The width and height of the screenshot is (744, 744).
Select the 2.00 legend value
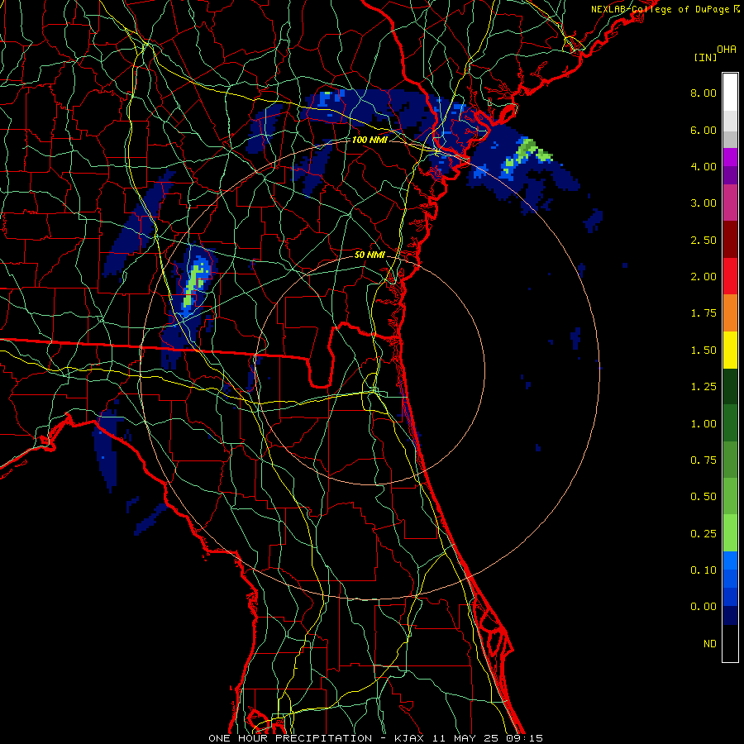coord(703,277)
